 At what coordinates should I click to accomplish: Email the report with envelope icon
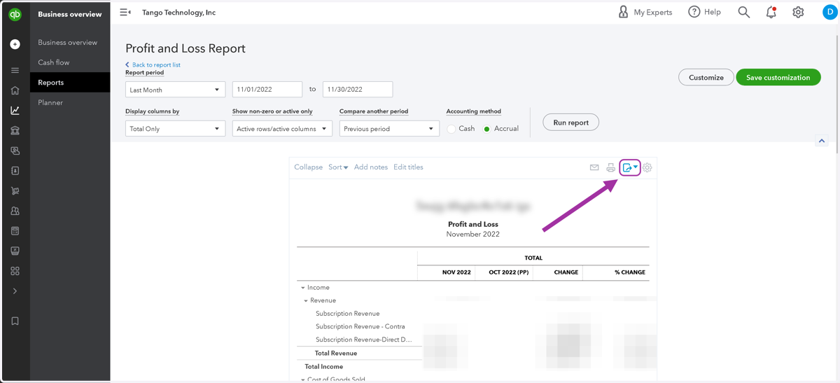(594, 167)
